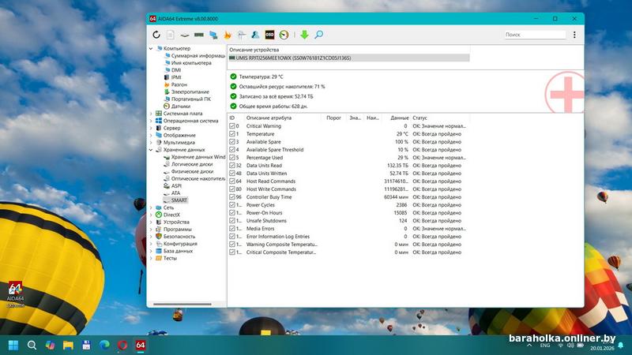Click the gauge benchmark toolbar icon

coord(284,35)
